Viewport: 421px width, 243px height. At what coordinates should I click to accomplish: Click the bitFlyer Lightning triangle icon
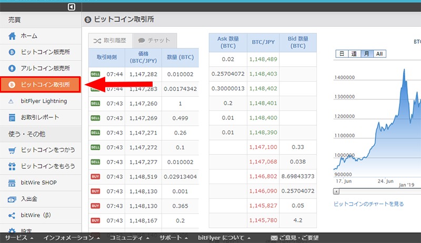(11, 102)
